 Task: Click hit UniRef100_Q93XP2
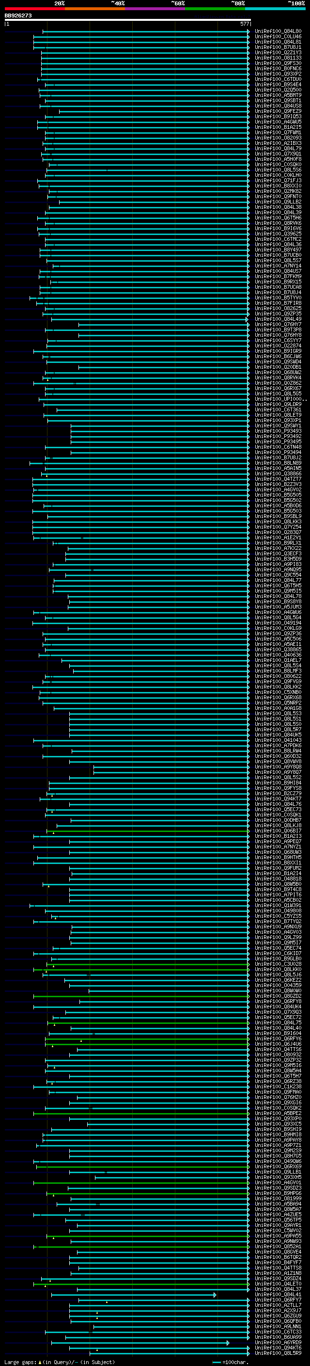coord(278,74)
